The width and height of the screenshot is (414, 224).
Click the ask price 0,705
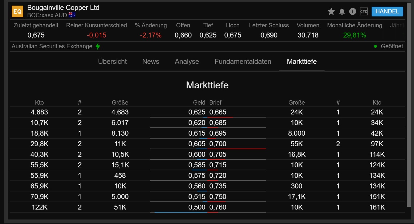(x=218, y=155)
